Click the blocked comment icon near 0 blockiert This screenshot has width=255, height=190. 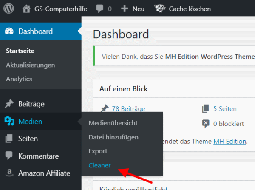coord(206,124)
